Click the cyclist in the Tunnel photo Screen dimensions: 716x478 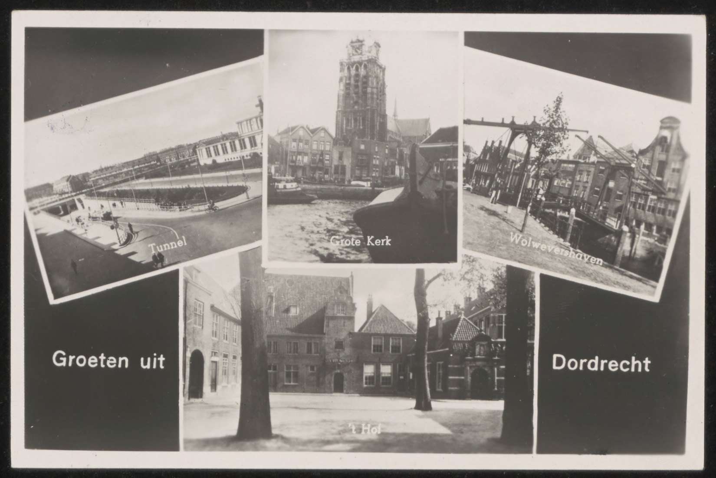pyautogui.click(x=213, y=206)
